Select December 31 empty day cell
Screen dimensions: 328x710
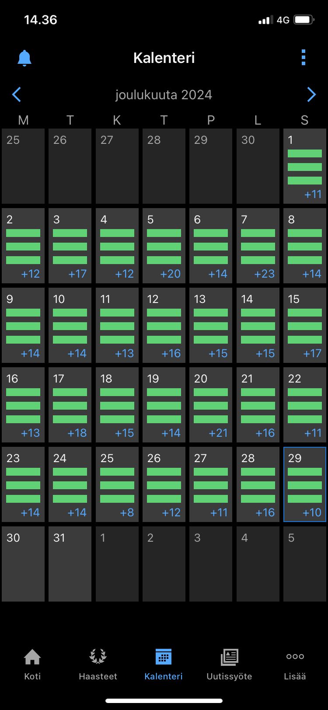(70, 564)
